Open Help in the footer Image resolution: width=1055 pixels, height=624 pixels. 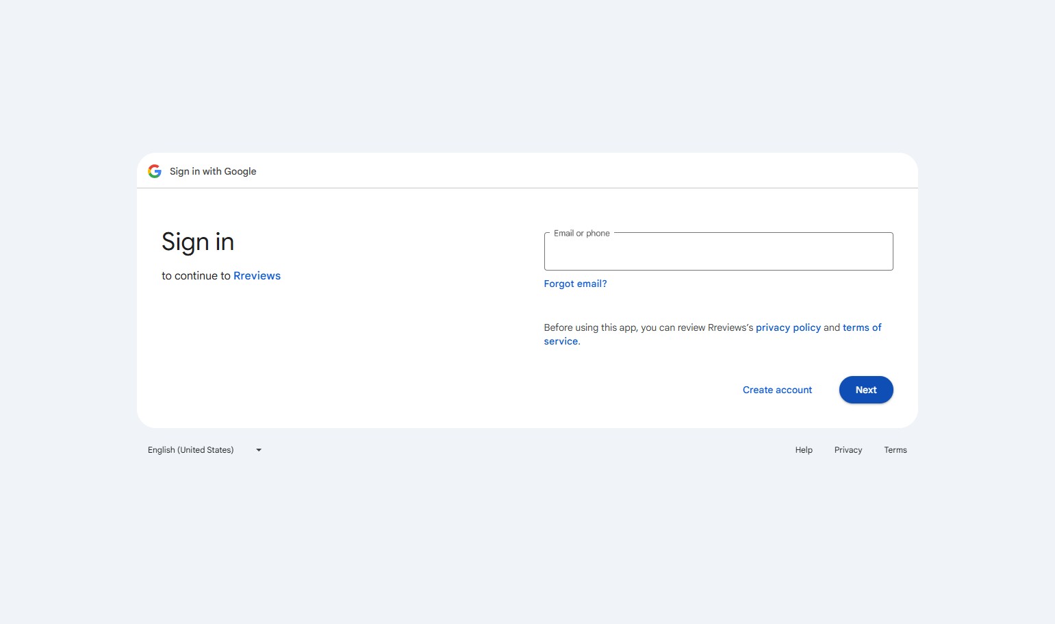point(804,450)
